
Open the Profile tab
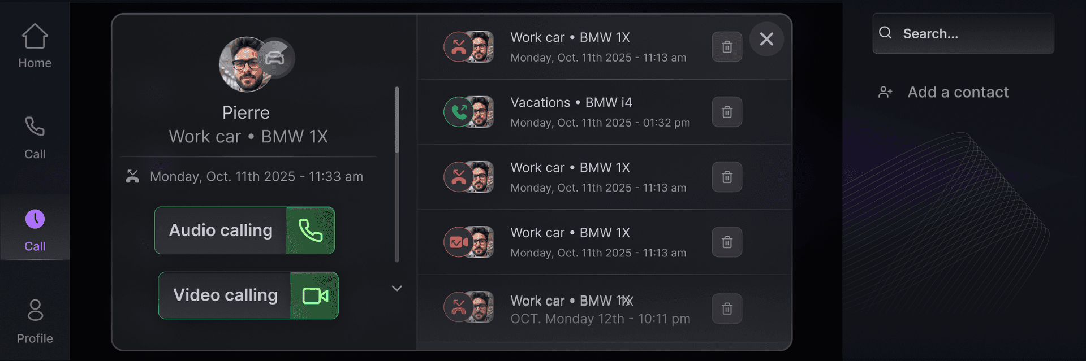click(35, 321)
